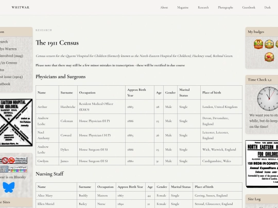
Task: Click the North Eastern Hospital advertisement image
Action: coord(262,164)
